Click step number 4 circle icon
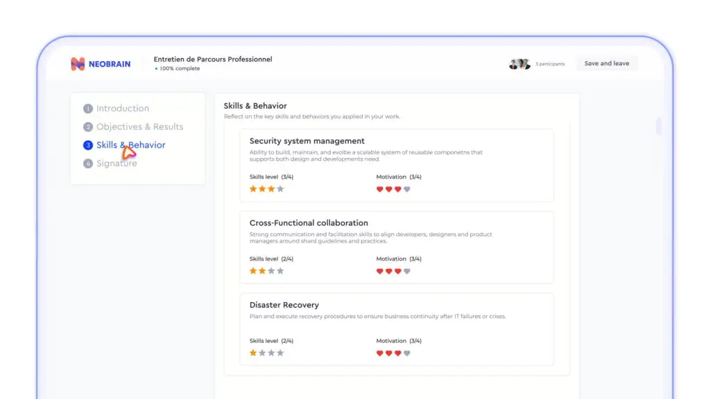Viewport: 710px width, 399px height. pos(88,163)
